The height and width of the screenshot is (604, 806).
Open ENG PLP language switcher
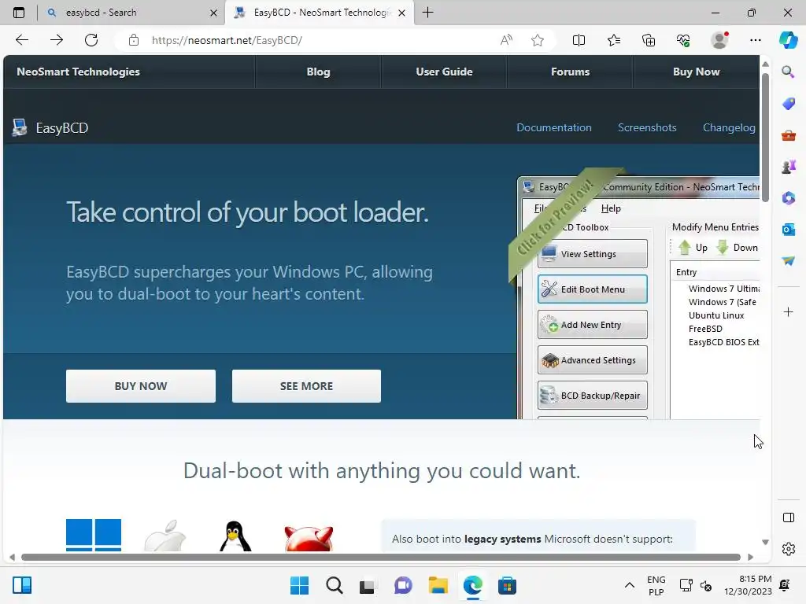point(656,585)
